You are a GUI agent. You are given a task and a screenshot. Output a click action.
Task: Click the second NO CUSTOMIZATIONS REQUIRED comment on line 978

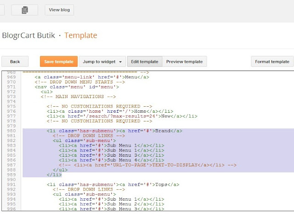point(100,121)
